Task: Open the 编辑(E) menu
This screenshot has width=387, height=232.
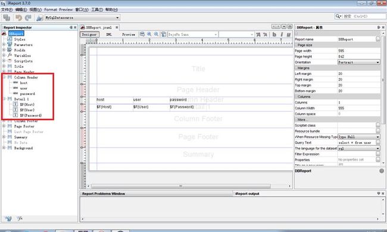Action: (x=21, y=10)
